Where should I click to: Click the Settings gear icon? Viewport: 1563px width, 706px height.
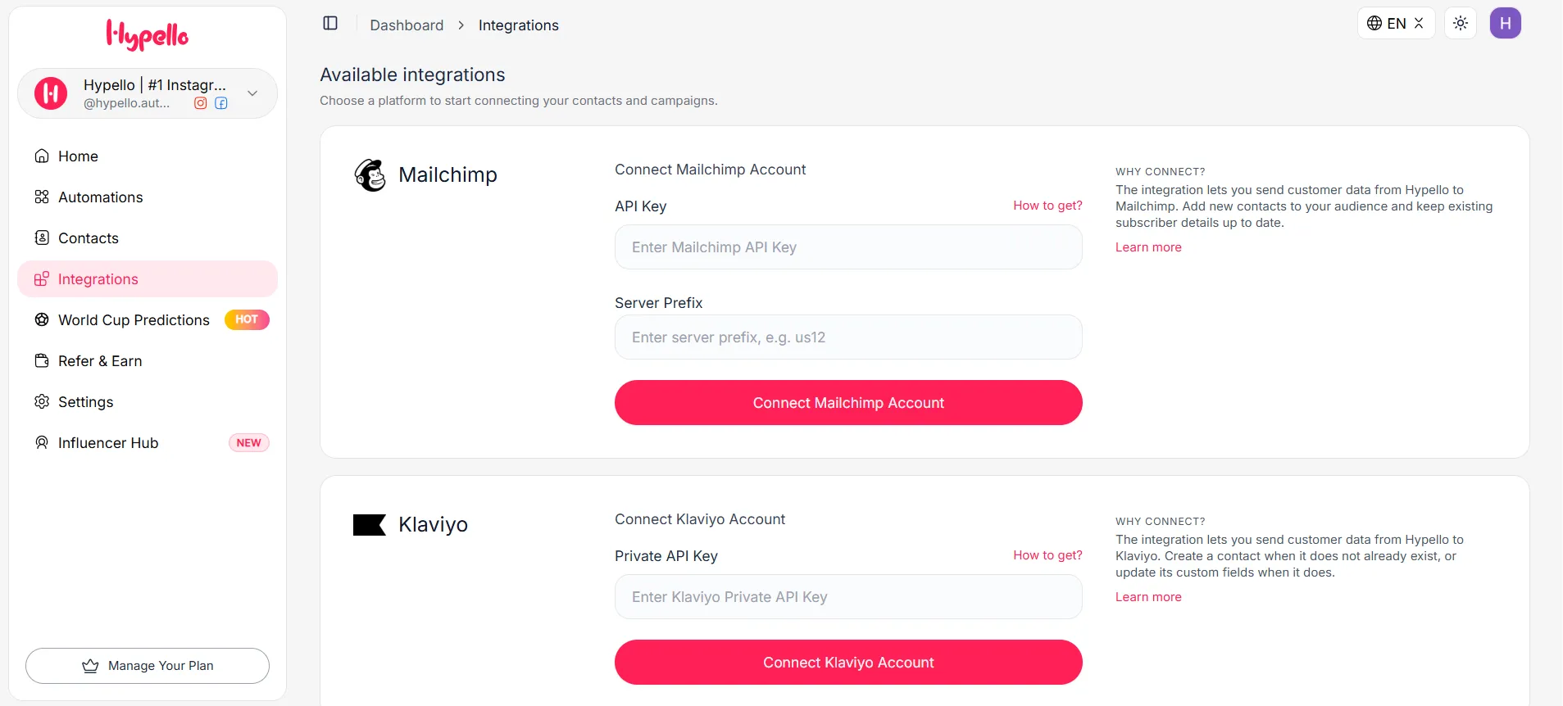click(x=42, y=401)
